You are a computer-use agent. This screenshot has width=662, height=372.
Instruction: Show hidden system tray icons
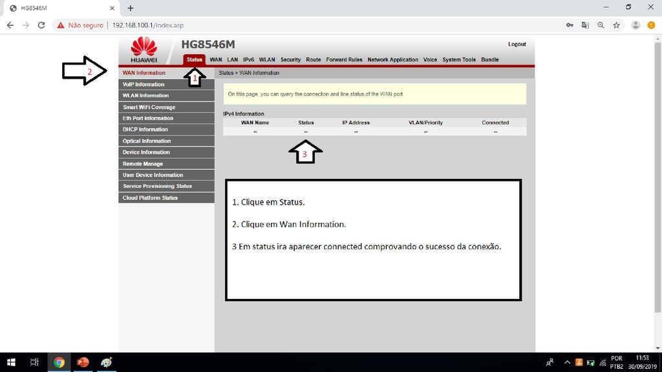[x=567, y=362]
